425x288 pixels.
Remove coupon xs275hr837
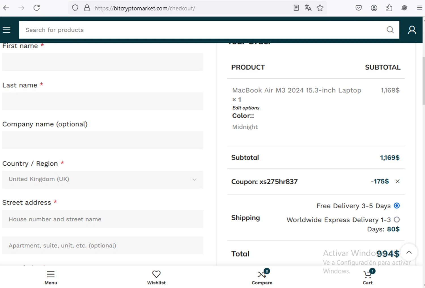point(398,181)
